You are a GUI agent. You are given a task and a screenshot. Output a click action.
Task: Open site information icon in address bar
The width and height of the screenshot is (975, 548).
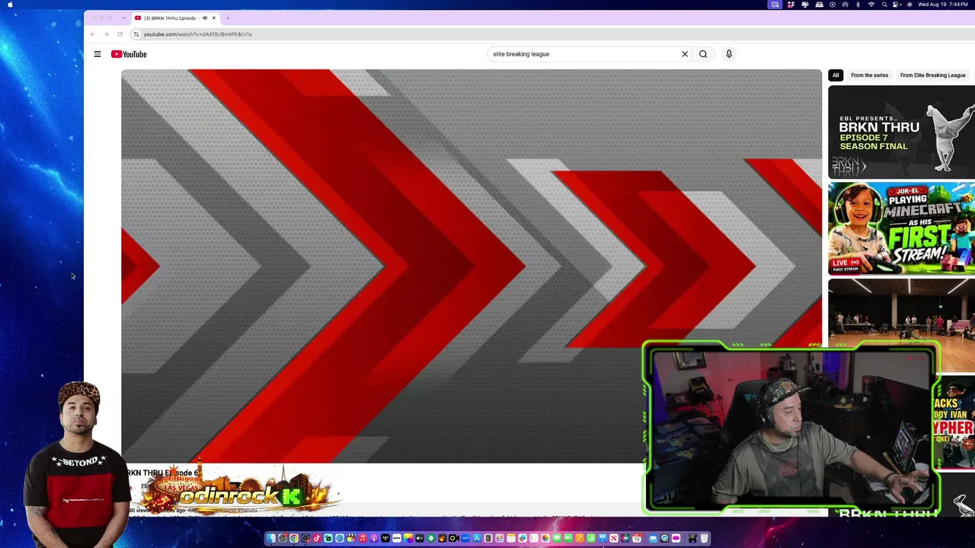(x=136, y=34)
